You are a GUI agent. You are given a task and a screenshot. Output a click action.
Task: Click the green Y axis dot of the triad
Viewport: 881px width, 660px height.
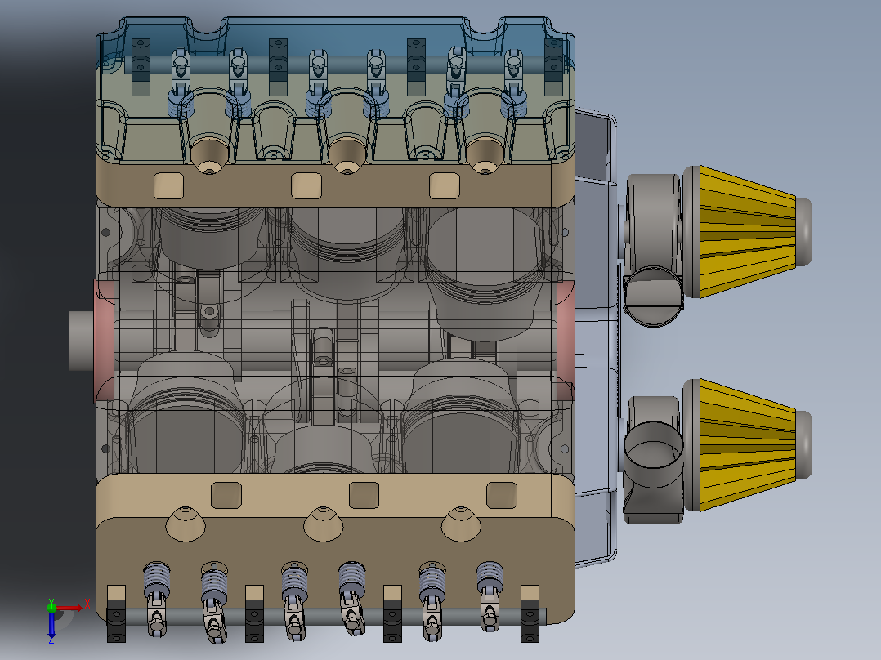coord(51,607)
